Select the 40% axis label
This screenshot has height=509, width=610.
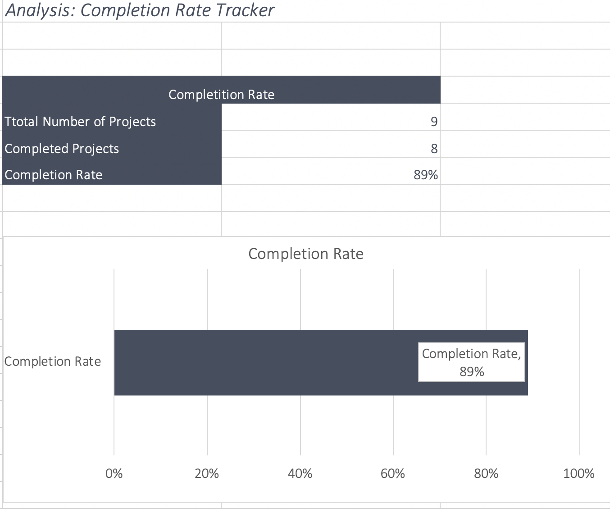point(300,473)
